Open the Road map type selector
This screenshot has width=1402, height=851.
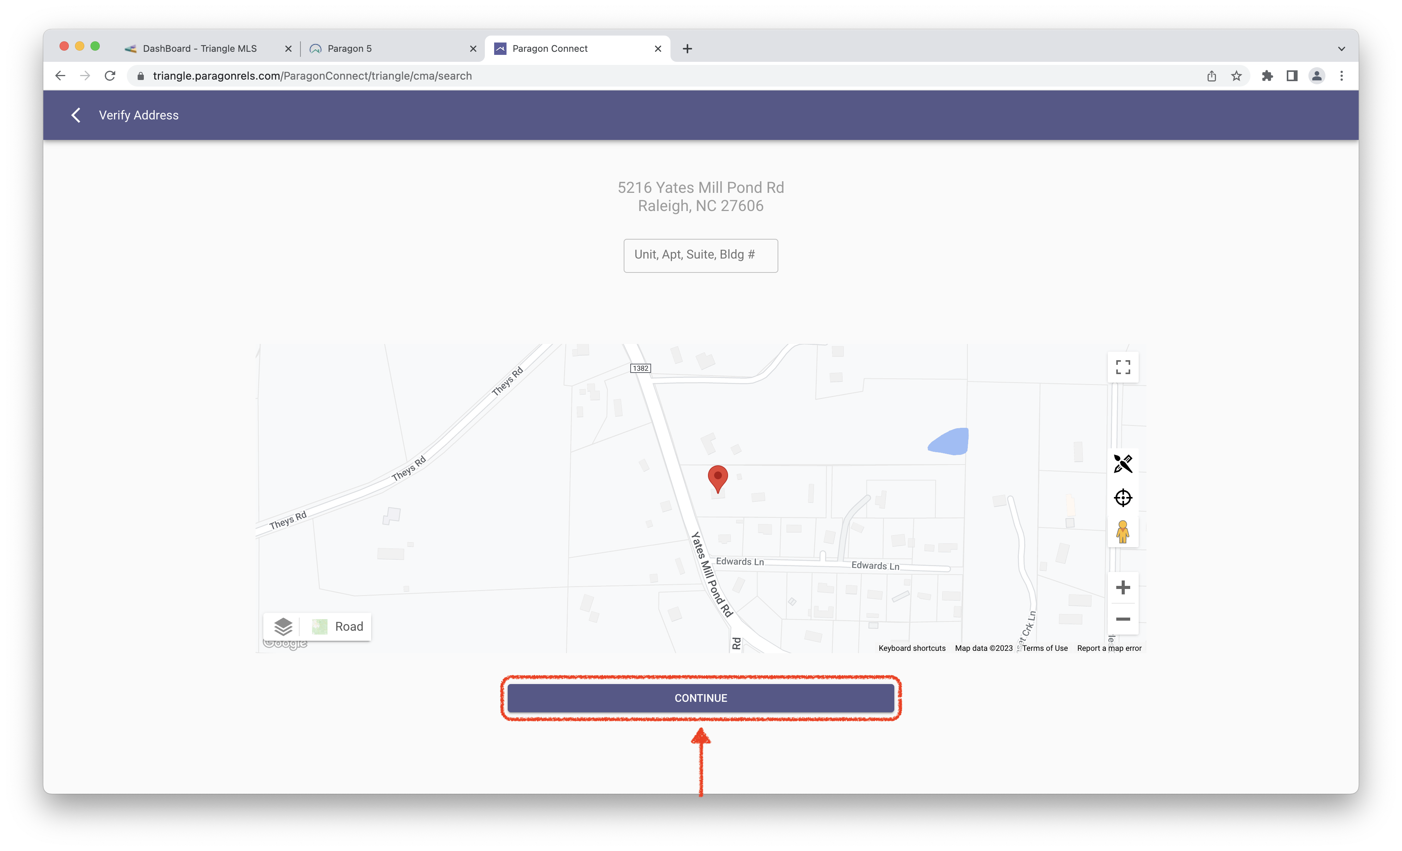pos(338,626)
